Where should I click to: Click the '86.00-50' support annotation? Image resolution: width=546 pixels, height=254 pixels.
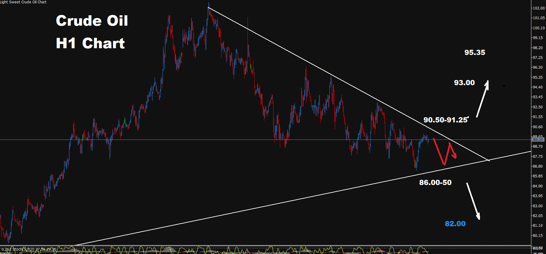tap(435, 183)
